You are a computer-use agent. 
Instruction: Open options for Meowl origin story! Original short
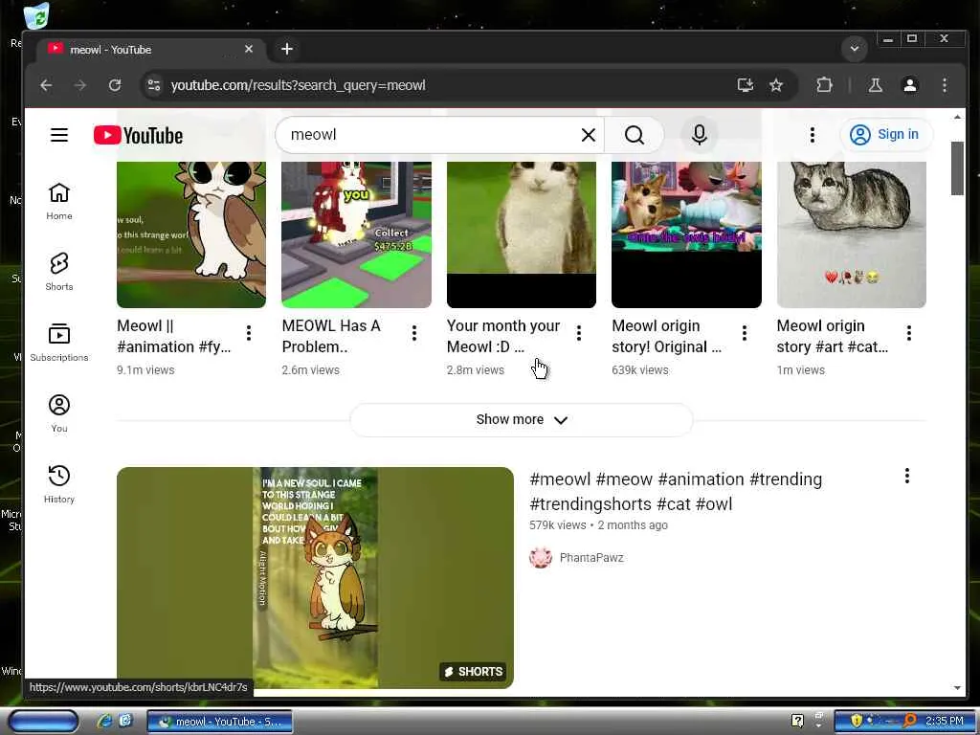tap(744, 333)
